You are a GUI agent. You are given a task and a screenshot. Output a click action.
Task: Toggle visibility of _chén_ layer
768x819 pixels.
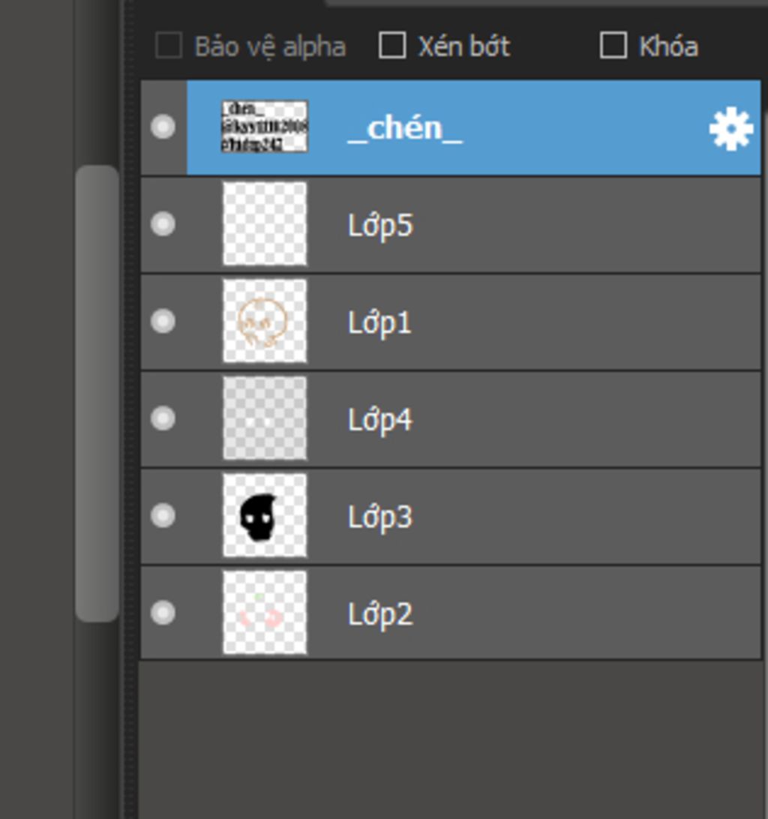coord(163,127)
